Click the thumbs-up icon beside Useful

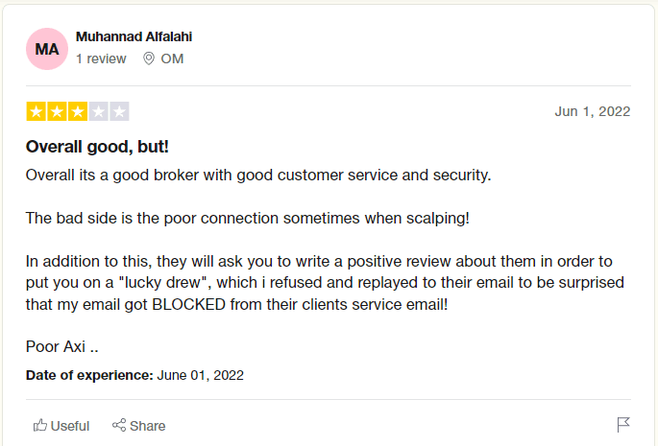40,425
